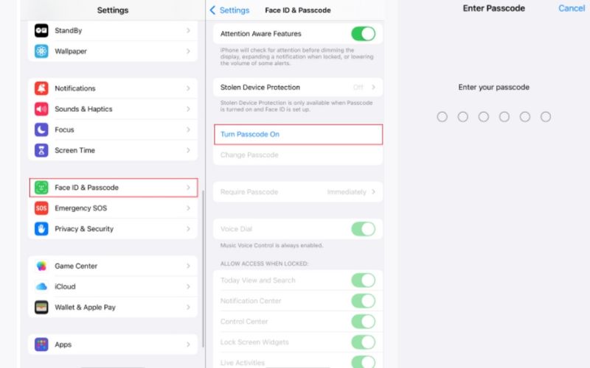Open the red Notifications bell icon
The width and height of the screenshot is (590, 368).
tap(41, 88)
